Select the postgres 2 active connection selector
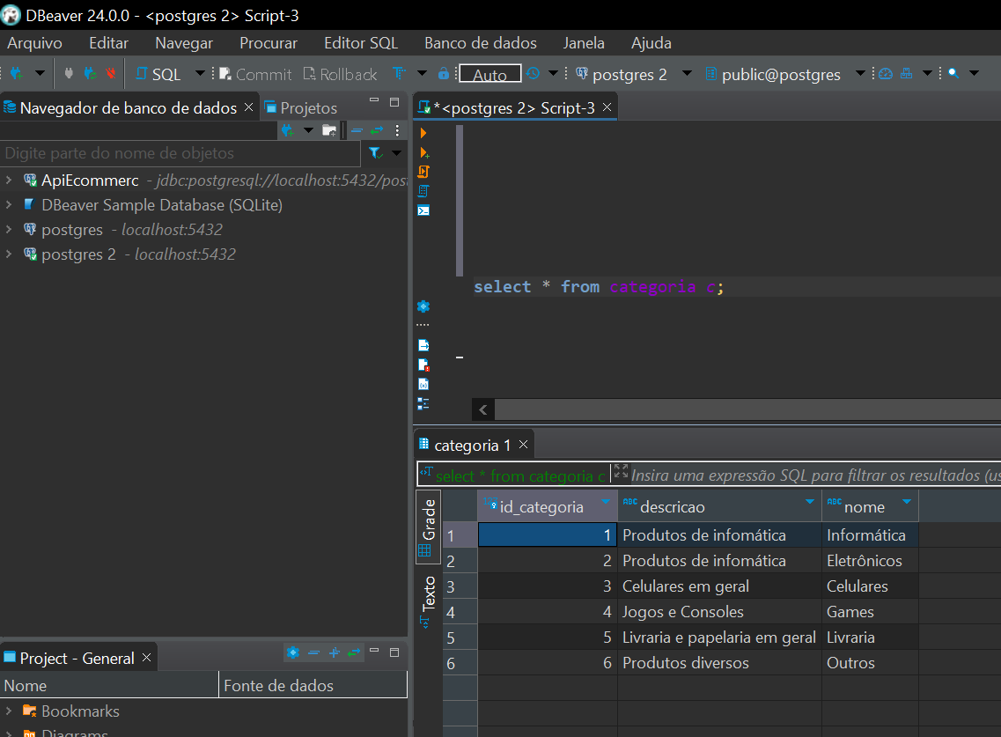Image resolution: width=1001 pixels, height=737 pixels. [x=622, y=74]
